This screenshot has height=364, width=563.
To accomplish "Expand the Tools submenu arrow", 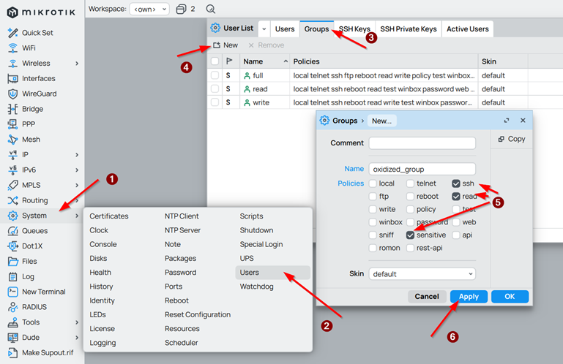I will click(77, 322).
